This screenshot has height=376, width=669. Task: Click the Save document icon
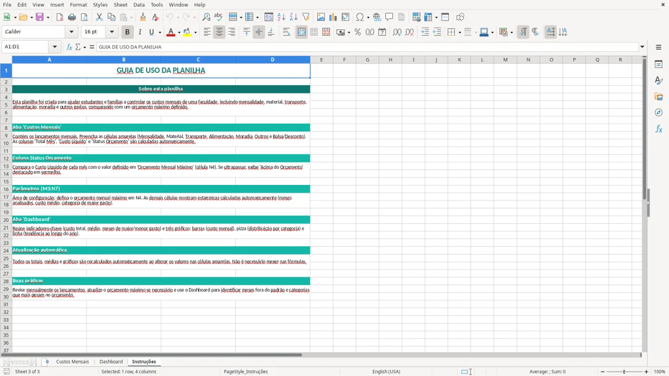tap(40, 17)
